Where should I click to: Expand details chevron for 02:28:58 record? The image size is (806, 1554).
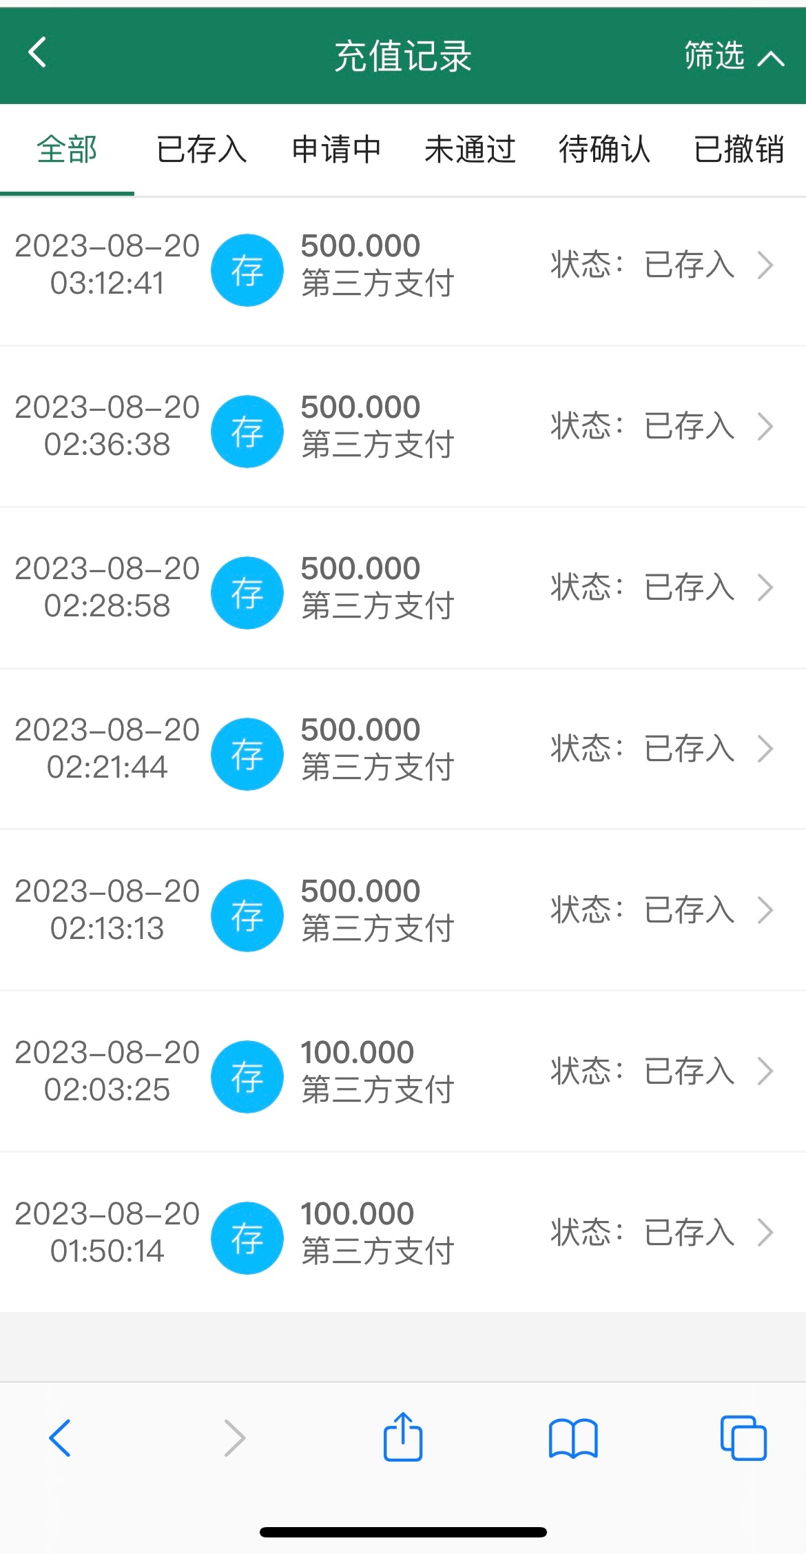tap(765, 588)
